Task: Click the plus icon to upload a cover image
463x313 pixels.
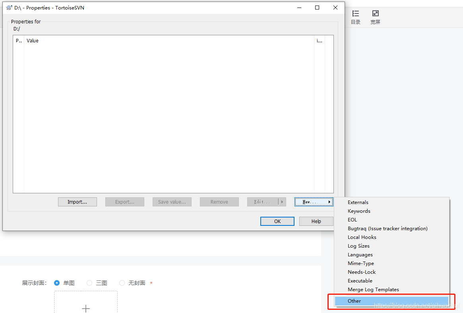Action: (x=85, y=308)
